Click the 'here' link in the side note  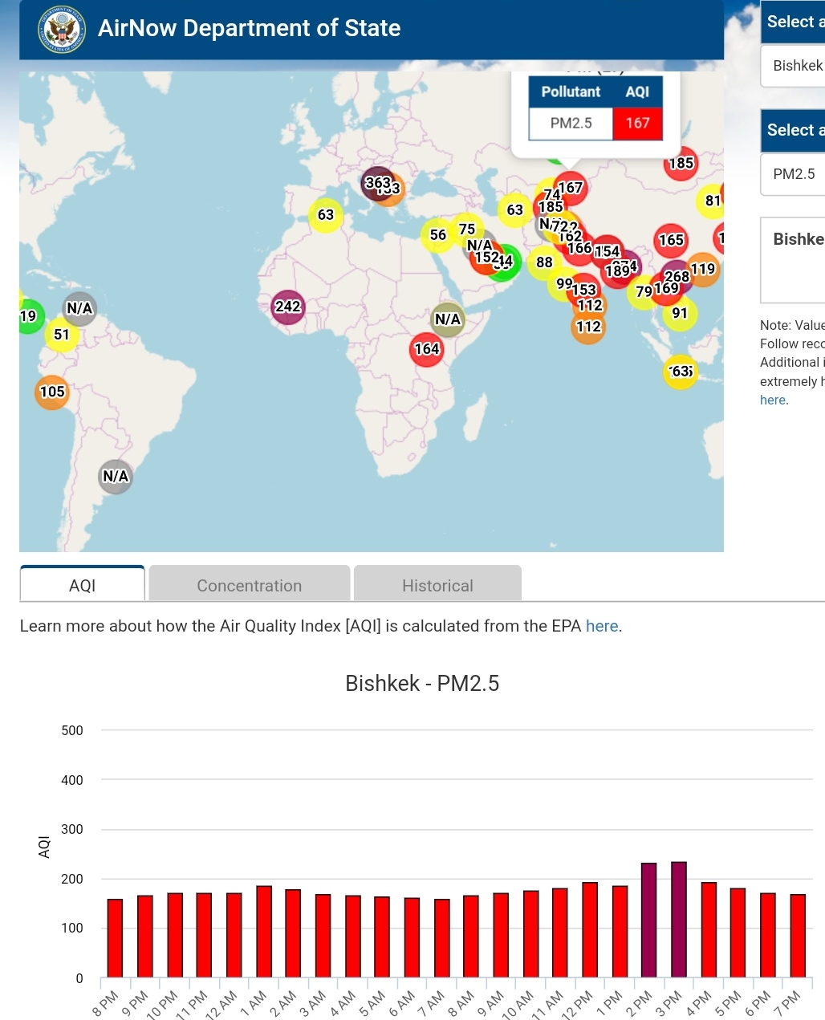(x=773, y=400)
